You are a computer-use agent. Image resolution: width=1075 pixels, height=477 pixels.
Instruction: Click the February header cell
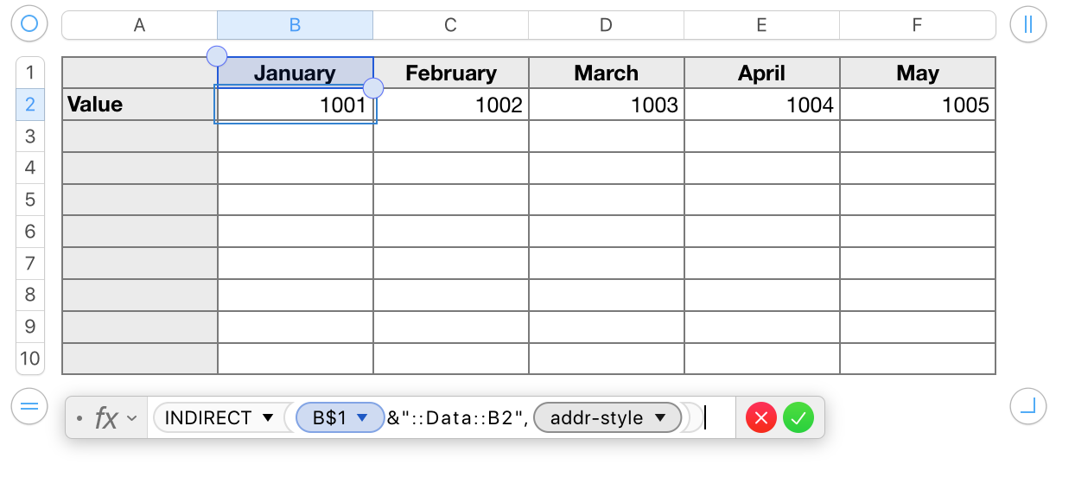pyautogui.click(x=451, y=73)
